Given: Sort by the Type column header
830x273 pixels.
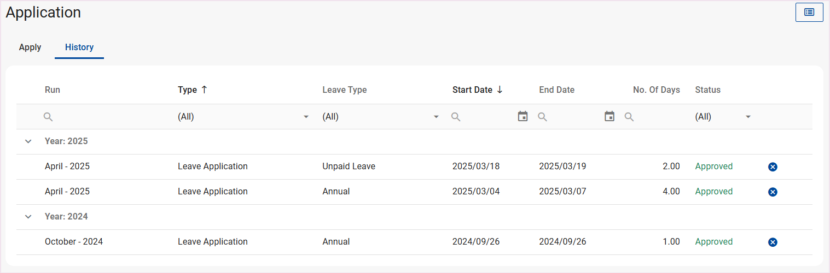Looking at the screenshot, I should [x=188, y=90].
